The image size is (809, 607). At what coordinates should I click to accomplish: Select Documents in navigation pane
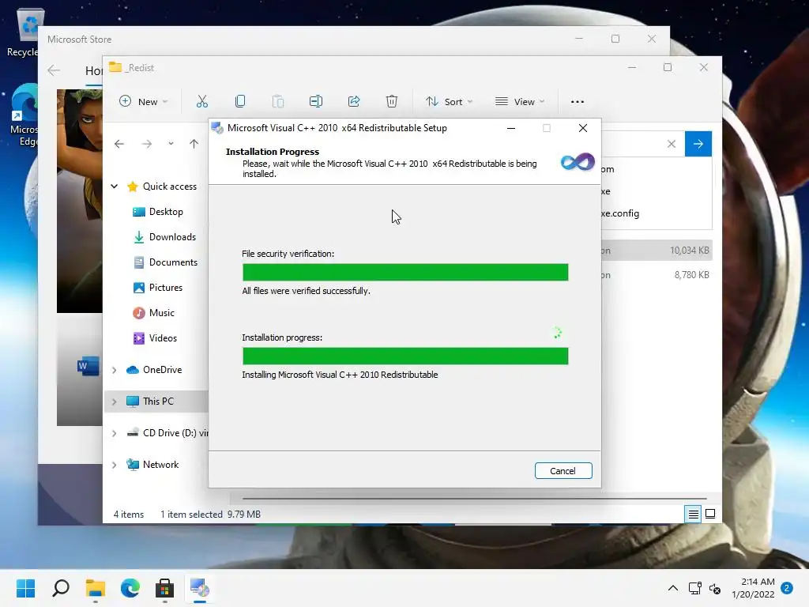pos(164,262)
